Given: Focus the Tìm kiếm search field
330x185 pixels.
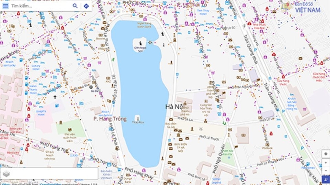Looking at the screenshot, I should pyautogui.click(x=41, y=6).
